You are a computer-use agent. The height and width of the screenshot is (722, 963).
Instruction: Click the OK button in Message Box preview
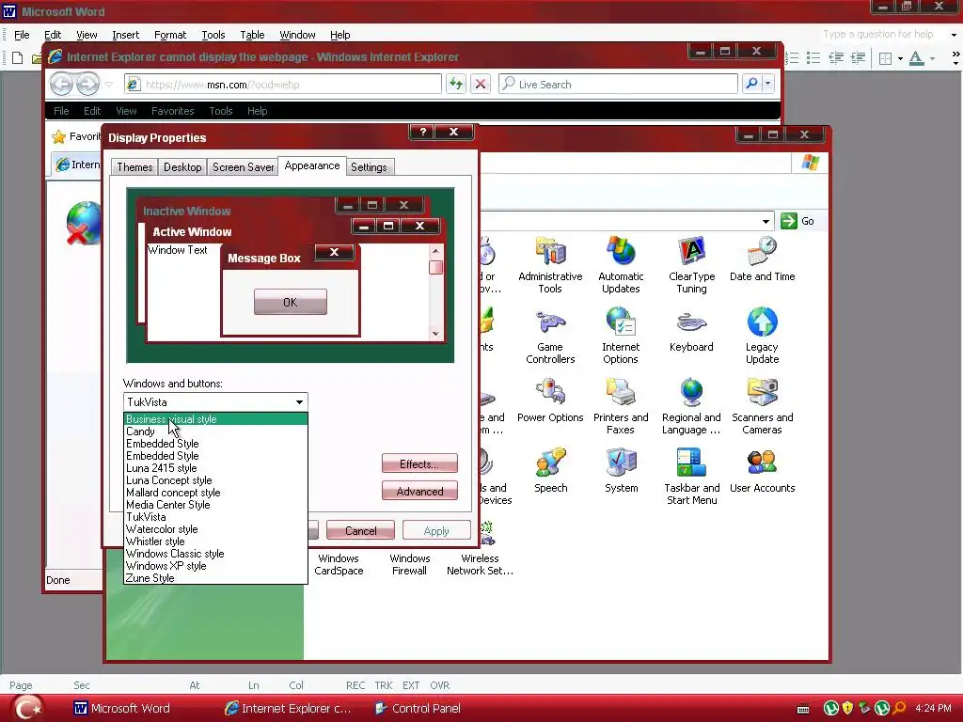290,302
